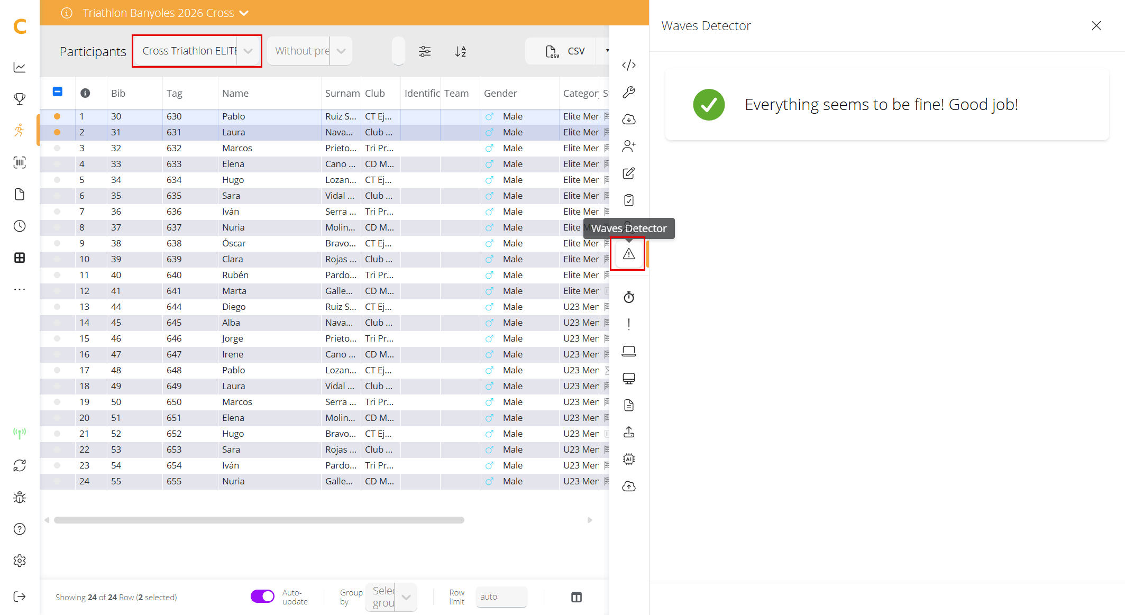Click the desktop monitor icon in tool strip
The height and width of the screenshot is (615, 1125).
coord(629,378)
